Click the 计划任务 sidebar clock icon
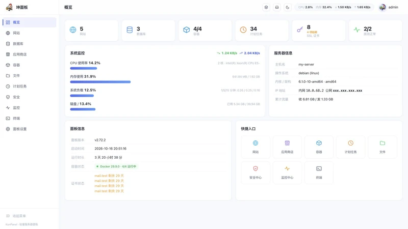The height and width of the screenshot is (229, 408). tap(8, 86)
